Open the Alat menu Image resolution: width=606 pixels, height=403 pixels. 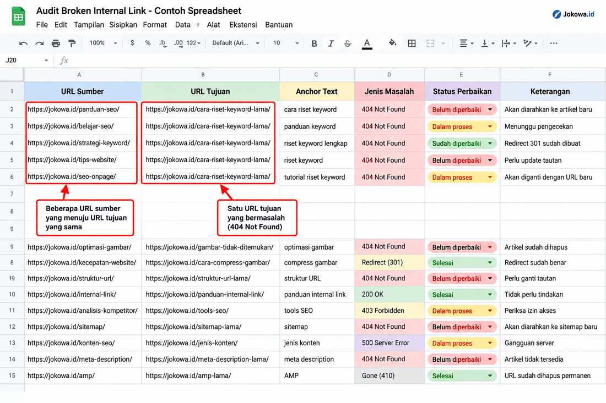pyautogui.click(x=213, y=25)
